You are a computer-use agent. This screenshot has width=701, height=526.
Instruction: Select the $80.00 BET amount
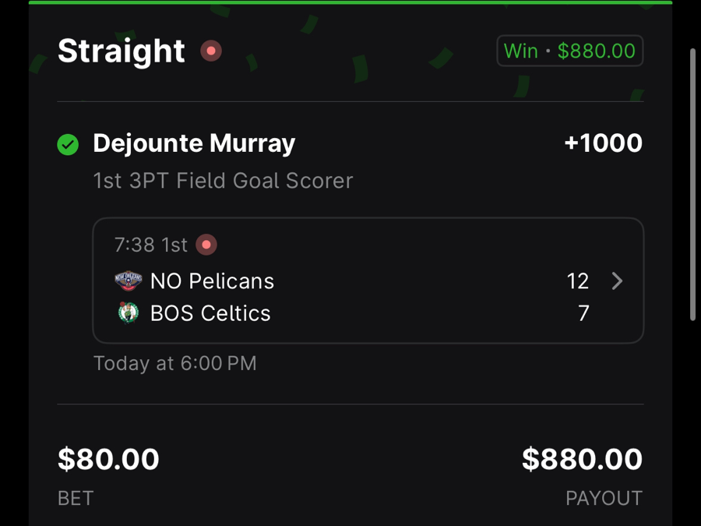(108, 459)
